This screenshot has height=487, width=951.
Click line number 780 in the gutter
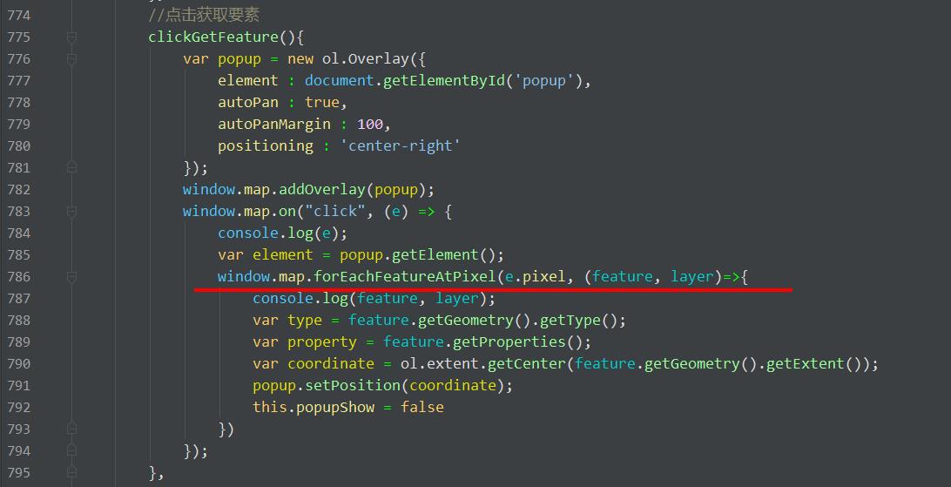(x=19, y=146)
